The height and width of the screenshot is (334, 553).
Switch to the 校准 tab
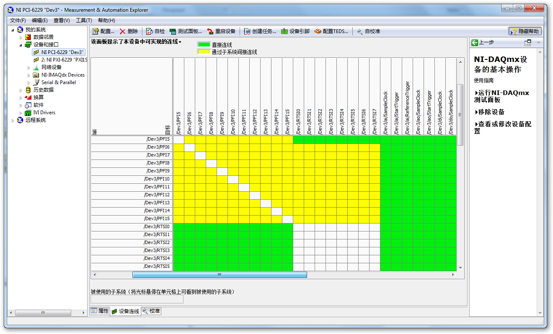(151, 311)
